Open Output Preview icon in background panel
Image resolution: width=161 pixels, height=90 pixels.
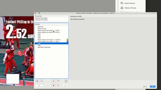point(122,3)
